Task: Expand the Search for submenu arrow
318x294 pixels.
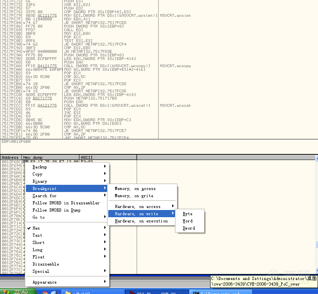Action: [105, 195]
